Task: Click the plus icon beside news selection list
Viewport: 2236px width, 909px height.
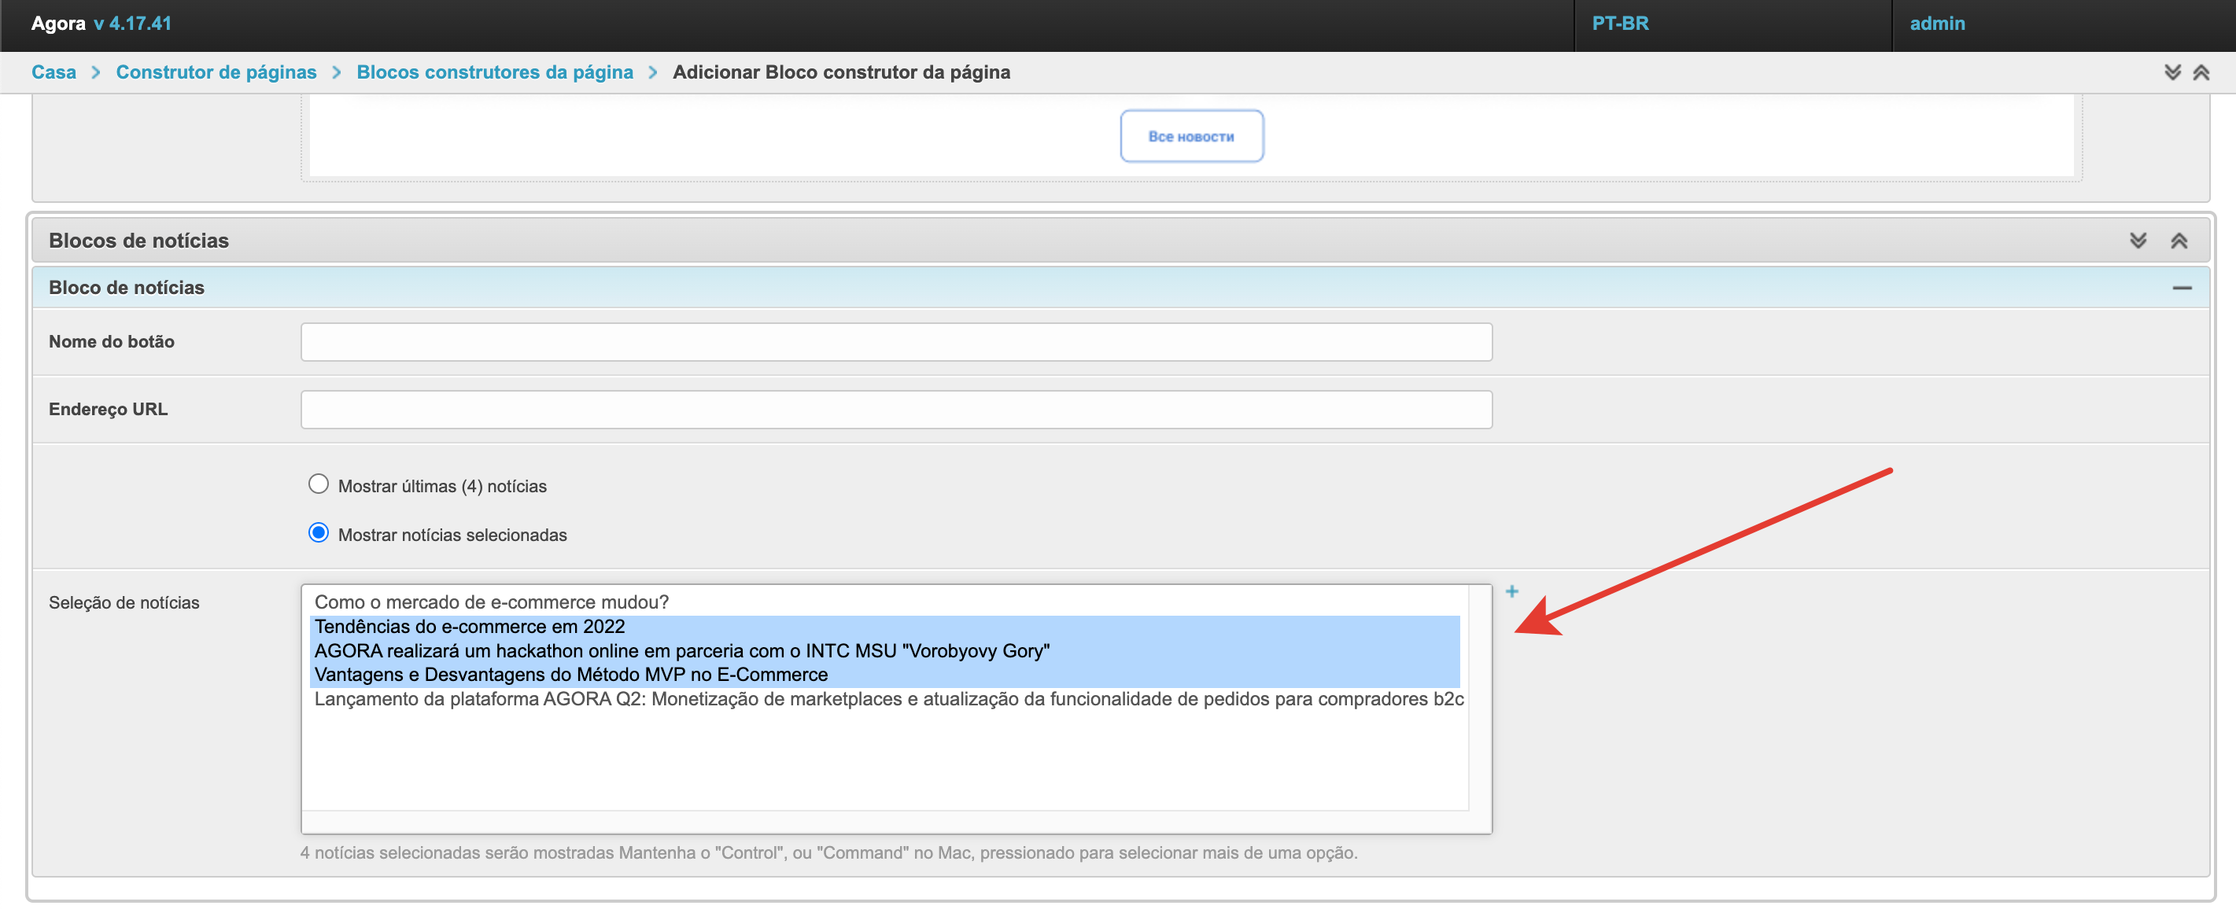Action: point(1511,591)
